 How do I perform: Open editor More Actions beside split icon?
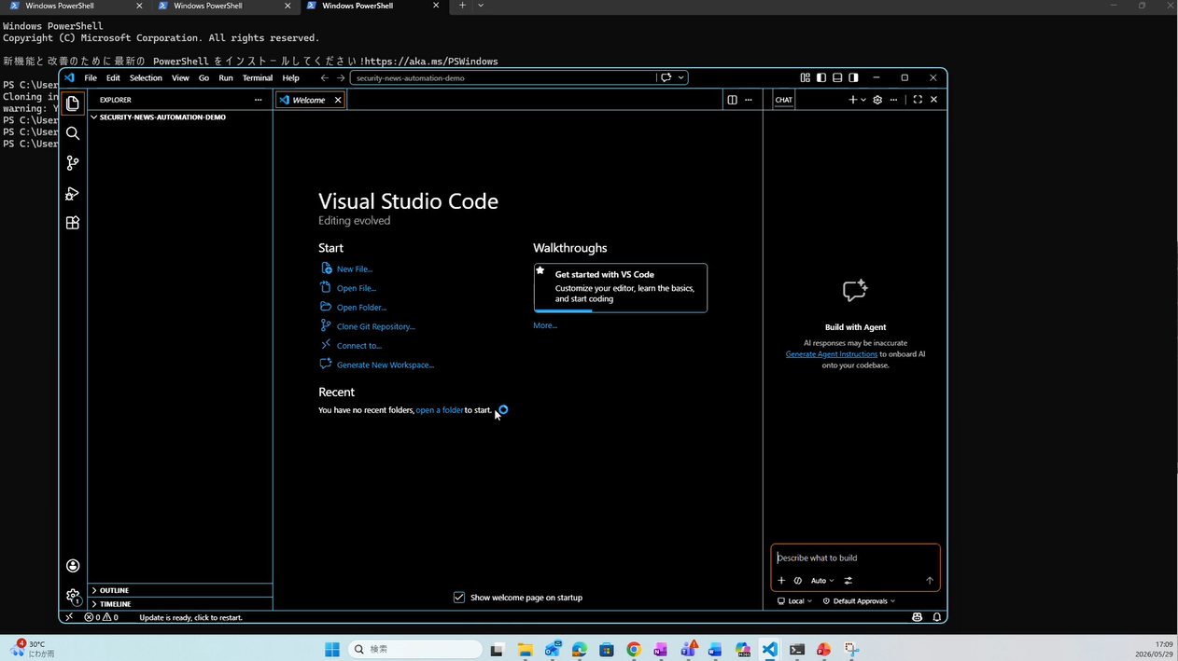click(x=748, y=100)
